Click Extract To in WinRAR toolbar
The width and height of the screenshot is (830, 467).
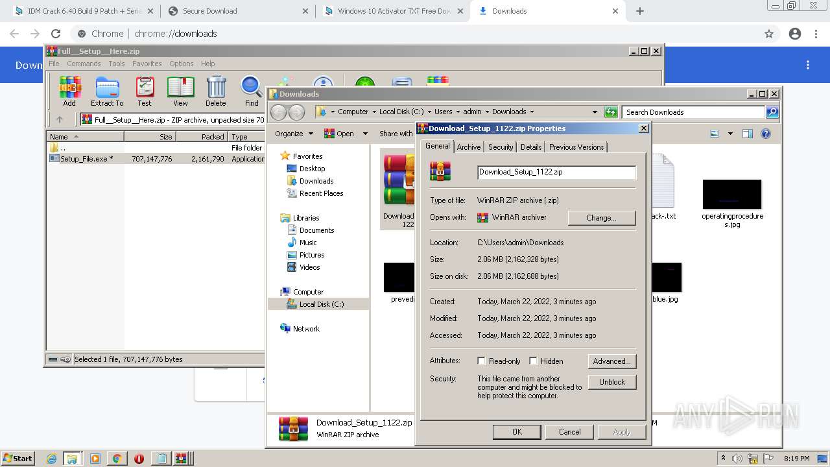107,91
